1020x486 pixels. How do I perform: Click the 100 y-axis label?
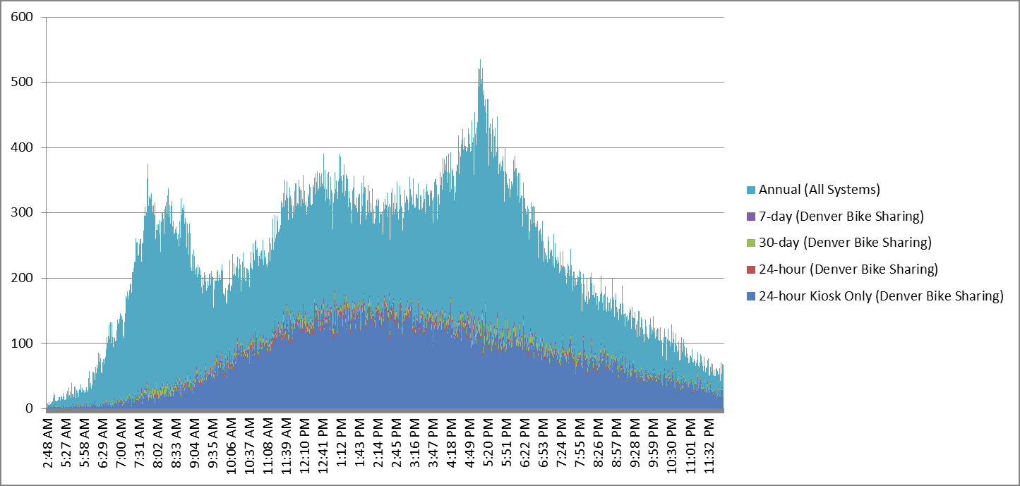22,344
